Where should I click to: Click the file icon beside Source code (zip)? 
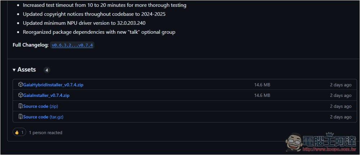(21, 106)
